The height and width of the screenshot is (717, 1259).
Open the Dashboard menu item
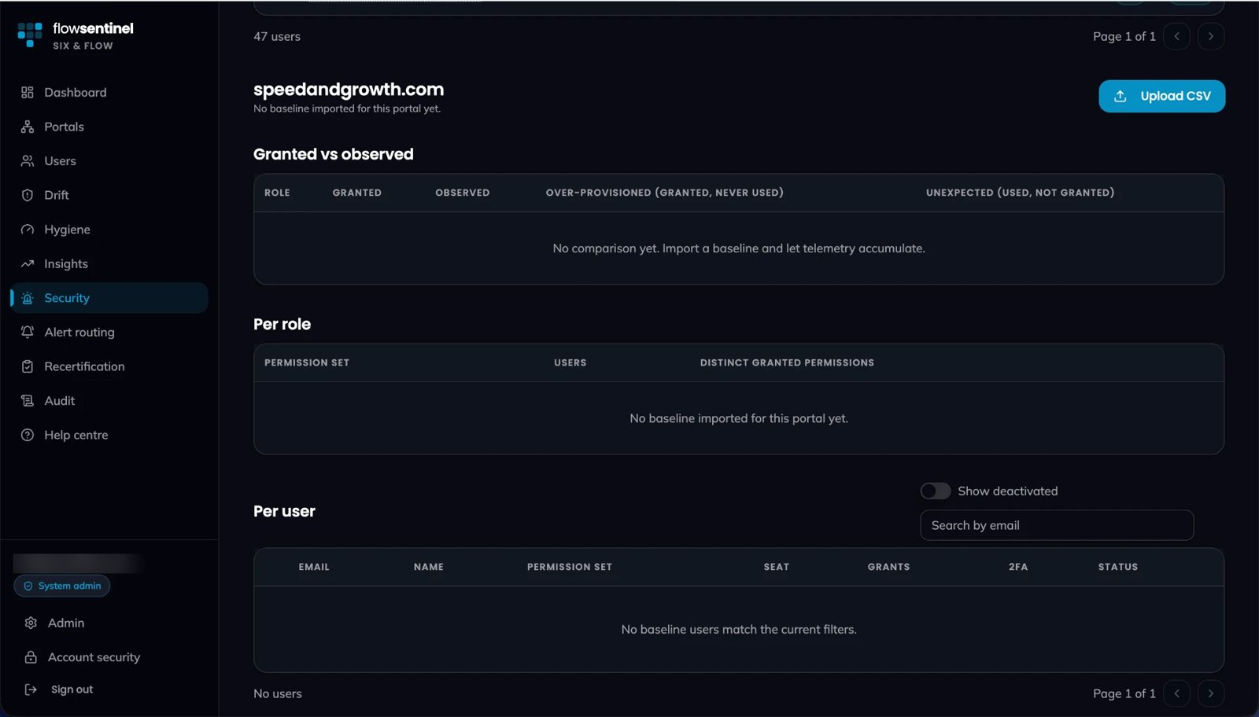(x=109, y=93)
